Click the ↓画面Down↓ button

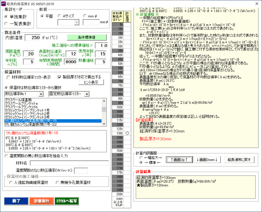coord(208,160)
